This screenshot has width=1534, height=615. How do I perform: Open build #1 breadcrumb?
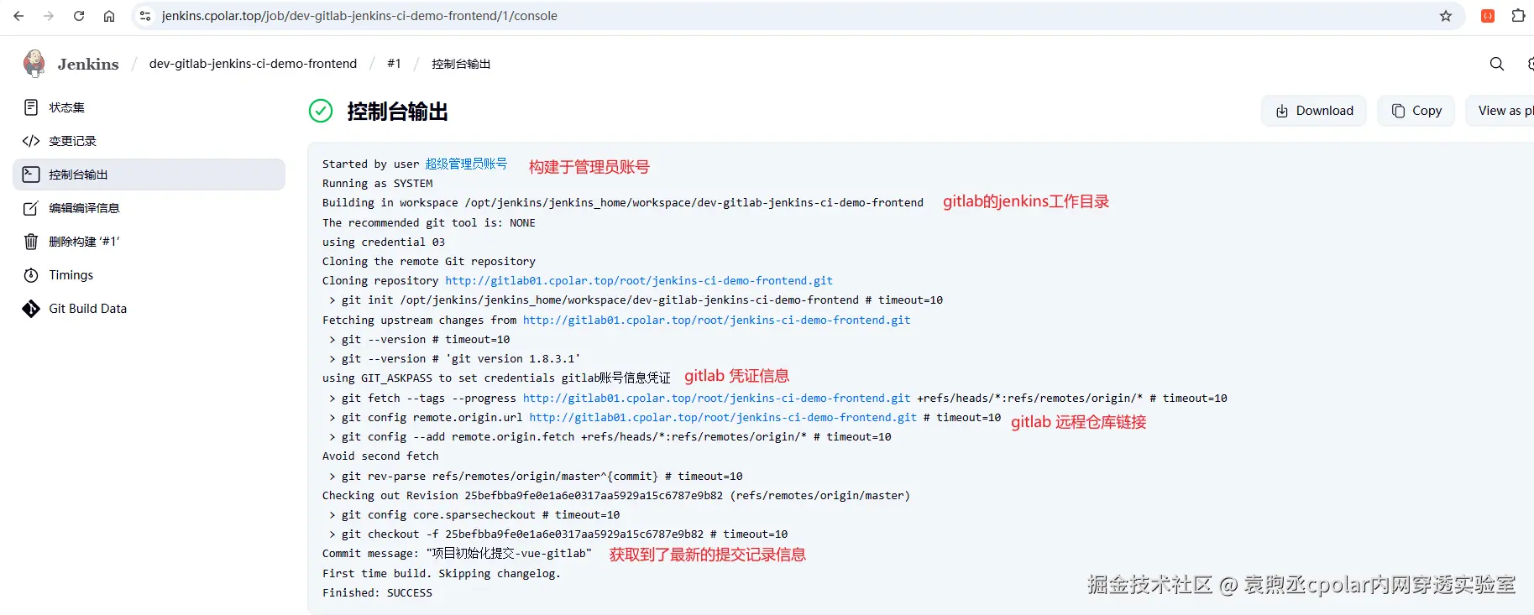[394, 64]
